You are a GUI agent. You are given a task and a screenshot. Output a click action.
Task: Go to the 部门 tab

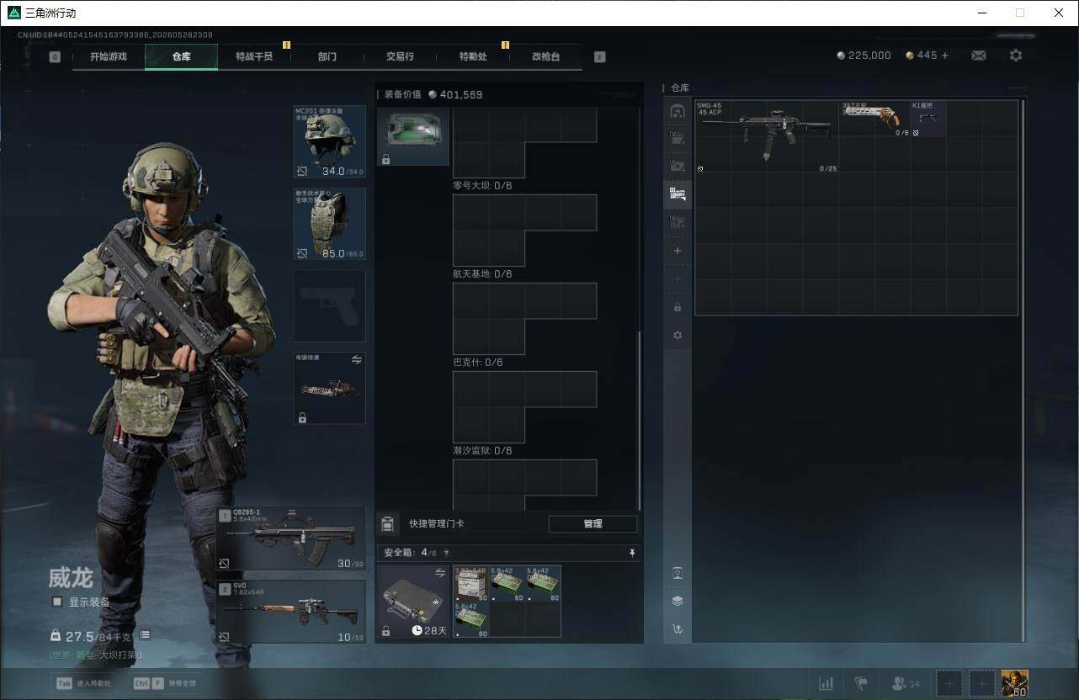click(x=327, y=56)
